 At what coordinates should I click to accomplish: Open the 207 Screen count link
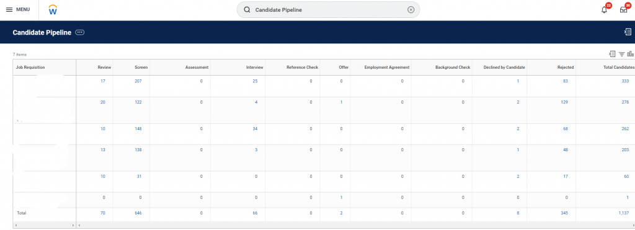tap(138, 81)
